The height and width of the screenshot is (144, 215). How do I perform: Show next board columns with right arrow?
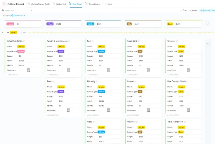click(208, 24)
